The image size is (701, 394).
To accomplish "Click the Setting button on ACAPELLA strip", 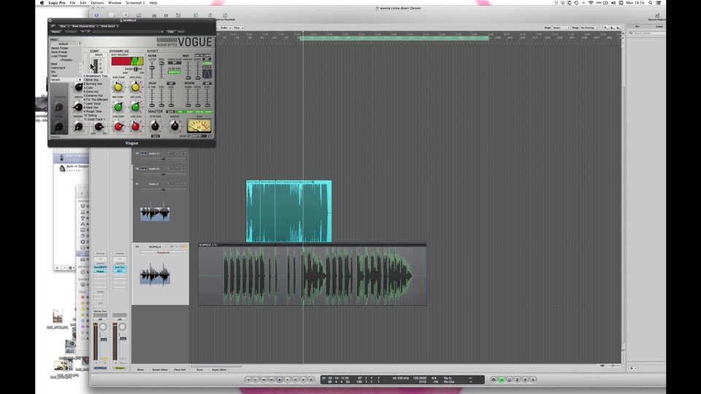I will pos(100,253).
